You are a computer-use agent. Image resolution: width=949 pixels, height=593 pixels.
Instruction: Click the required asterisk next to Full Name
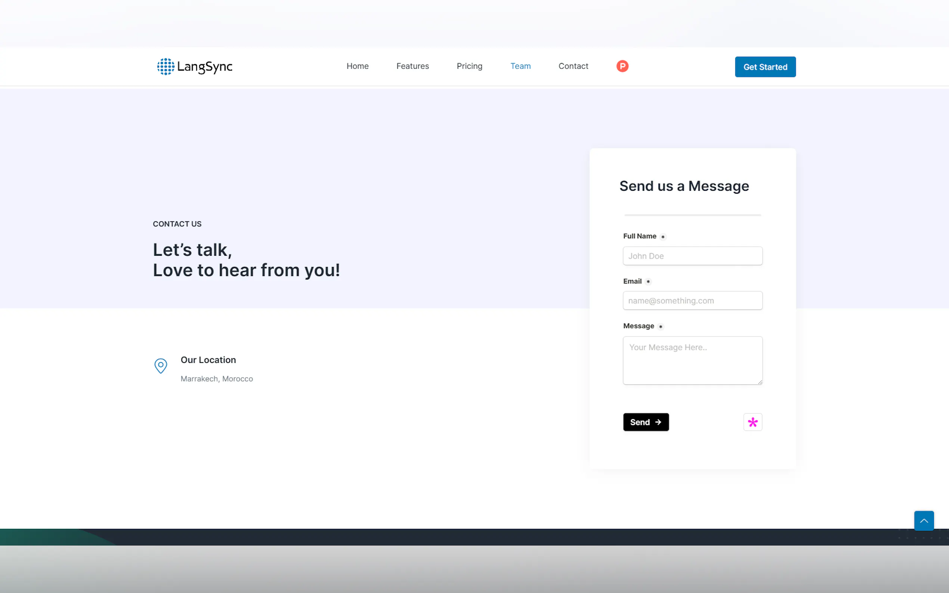pos(662,236)
